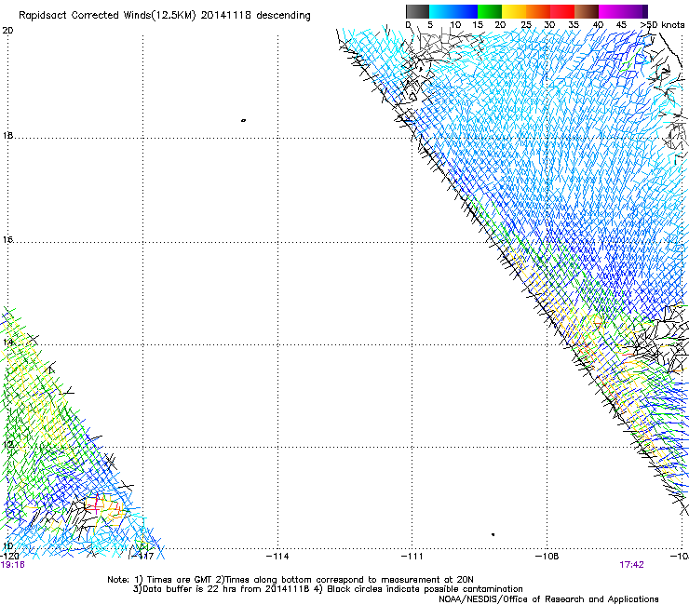Click the -114 longitude axis label
This screenshot has height=605, width=689.
point(277,557)
